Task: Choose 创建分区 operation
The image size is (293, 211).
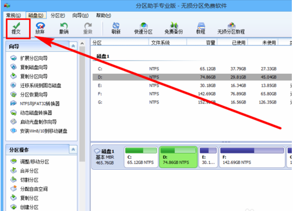Action: pos(24,207)
